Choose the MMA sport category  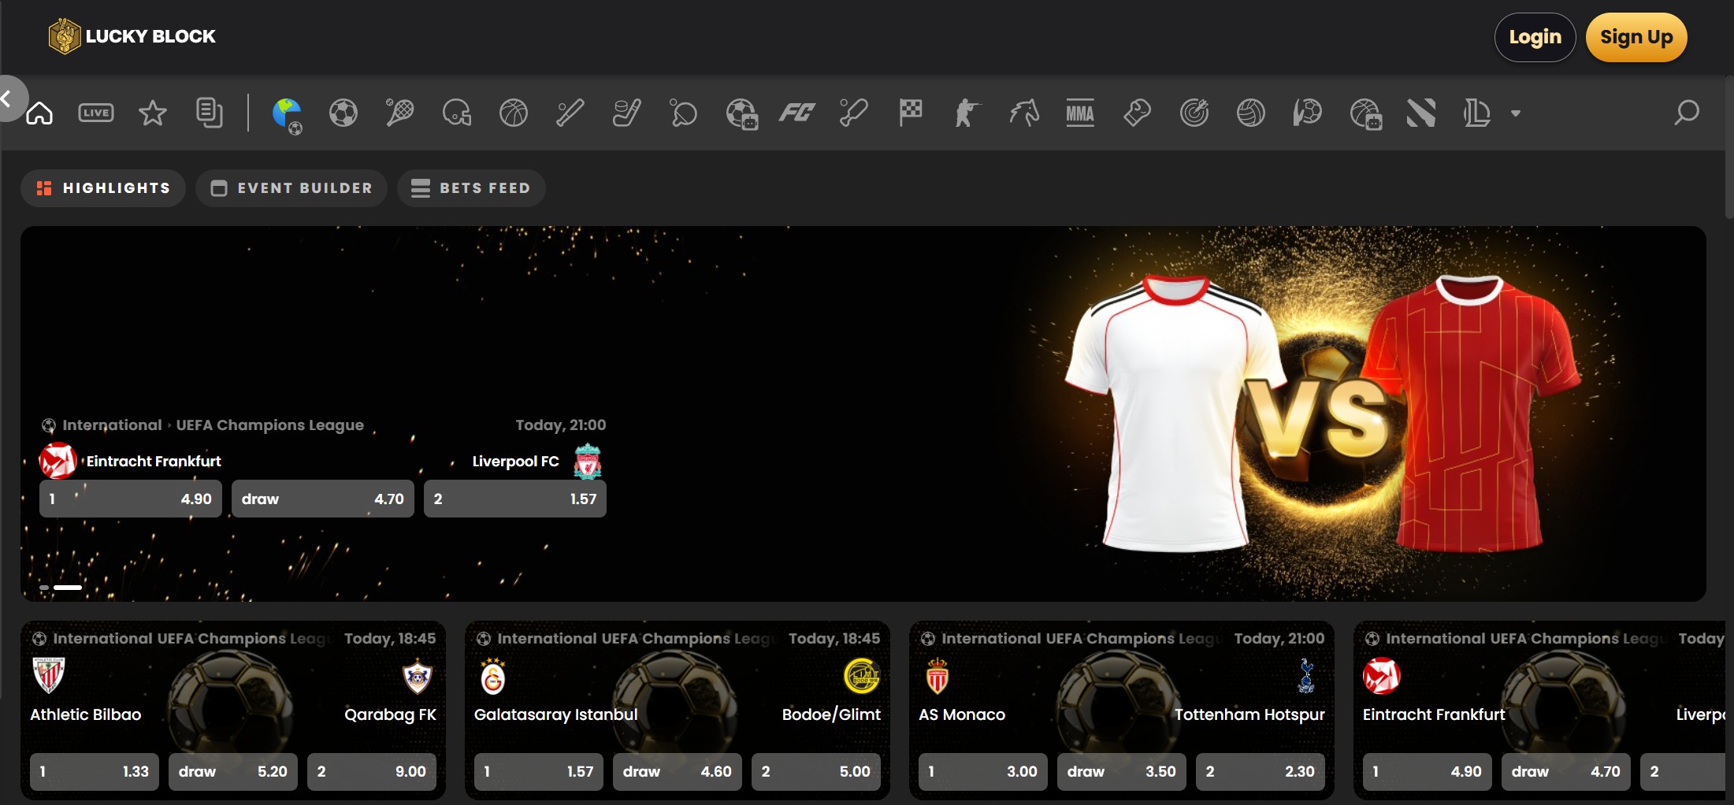pos(1079,113)
